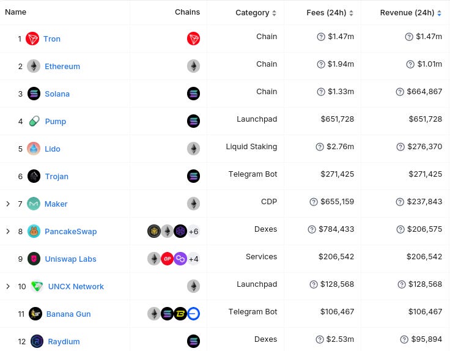This screenshot has height=351, width=450.
Task: Click the Solana logo beside the Solana name
Action: 34,94
